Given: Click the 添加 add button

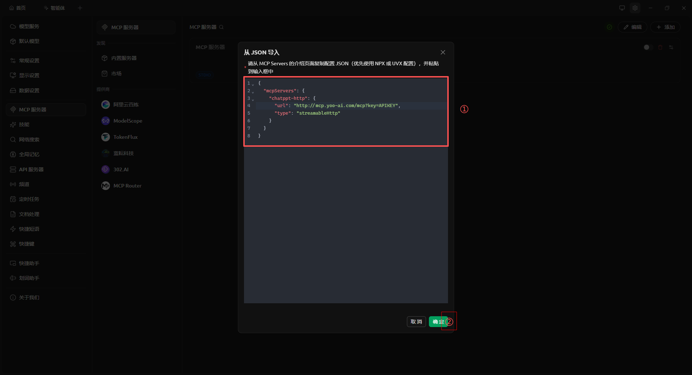Looking at the screenshot, I should pos(665,27).
